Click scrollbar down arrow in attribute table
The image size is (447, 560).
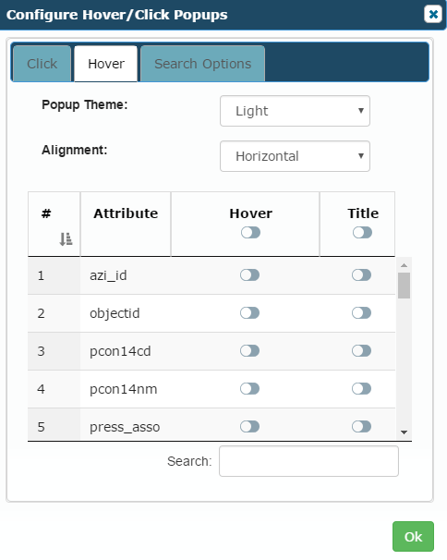(404, 432)
